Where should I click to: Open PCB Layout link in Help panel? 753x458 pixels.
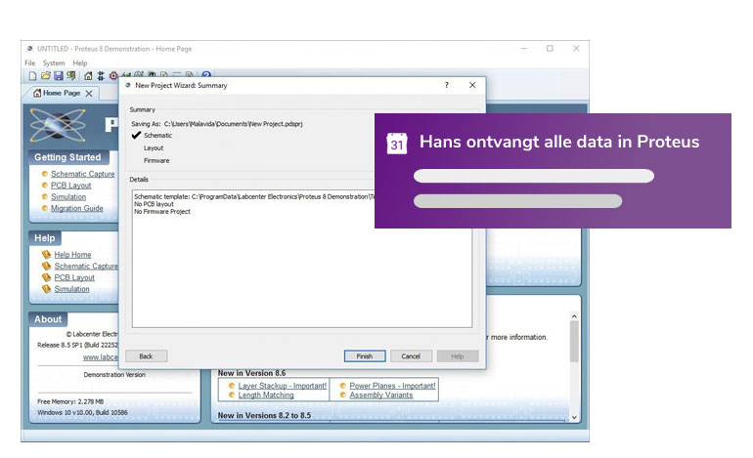pos(74,277)
